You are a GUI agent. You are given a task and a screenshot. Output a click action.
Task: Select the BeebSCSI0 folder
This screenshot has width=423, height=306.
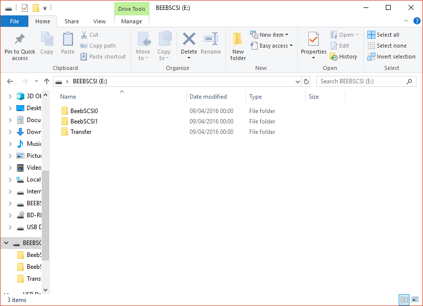click(x=79, y=111)
